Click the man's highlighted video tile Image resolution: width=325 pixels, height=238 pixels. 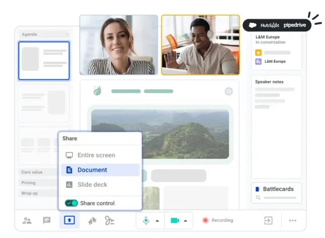200,45
